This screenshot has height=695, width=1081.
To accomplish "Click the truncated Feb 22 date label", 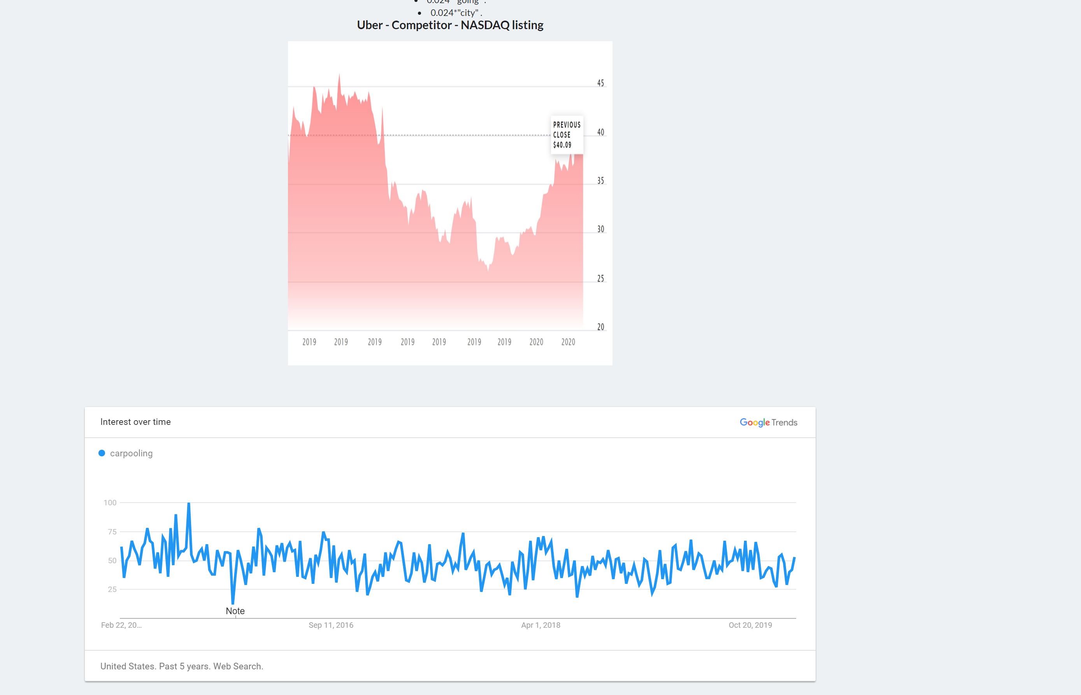I will [x=121, y=625].
